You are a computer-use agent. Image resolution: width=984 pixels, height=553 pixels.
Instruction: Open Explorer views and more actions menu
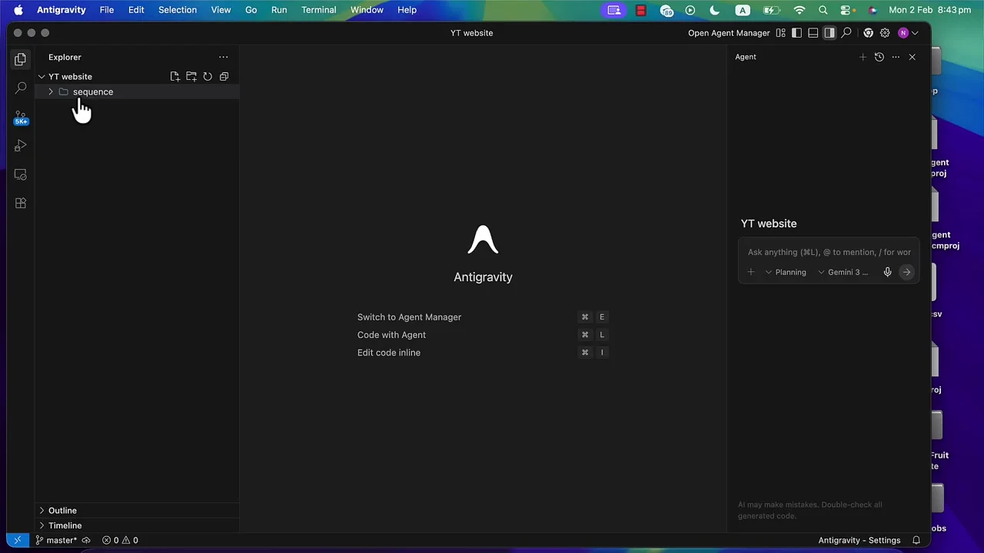tap(223, 57)
